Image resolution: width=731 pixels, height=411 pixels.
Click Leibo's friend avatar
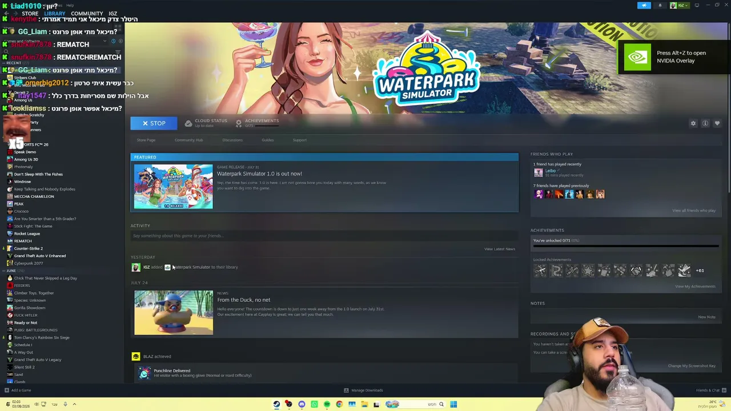click(x=538, y=172)
